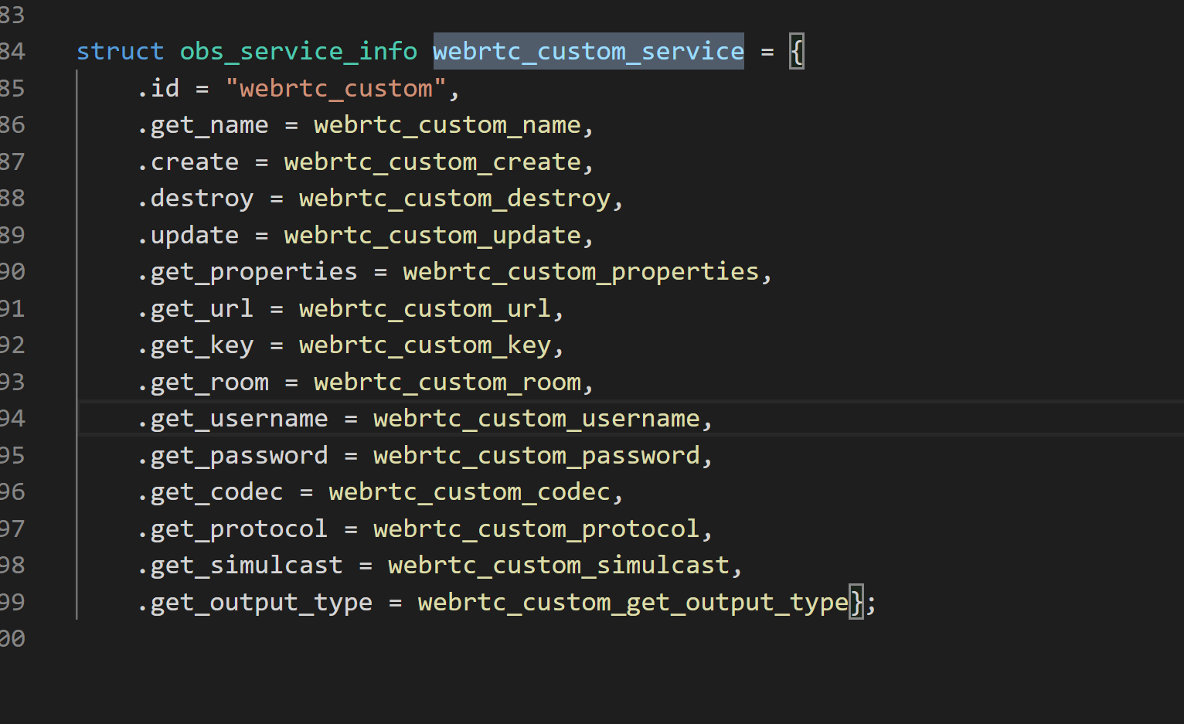Click the webrtc_custom_url identifier

[x=425, y=308]
